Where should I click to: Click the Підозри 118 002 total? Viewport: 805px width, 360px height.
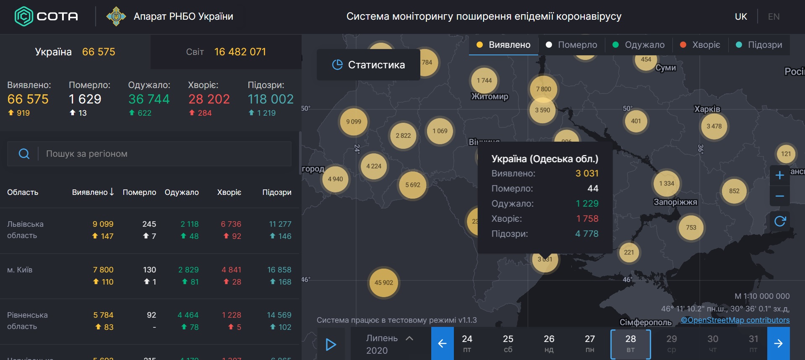271,99
